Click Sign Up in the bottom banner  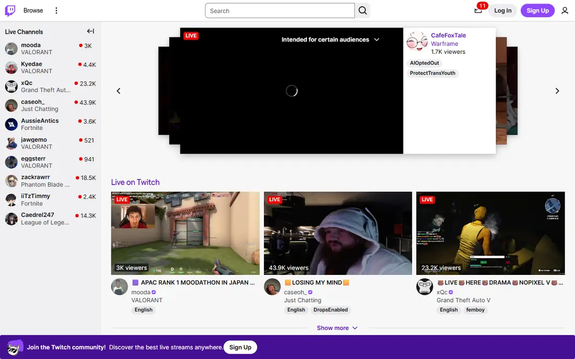click(240, 348)
